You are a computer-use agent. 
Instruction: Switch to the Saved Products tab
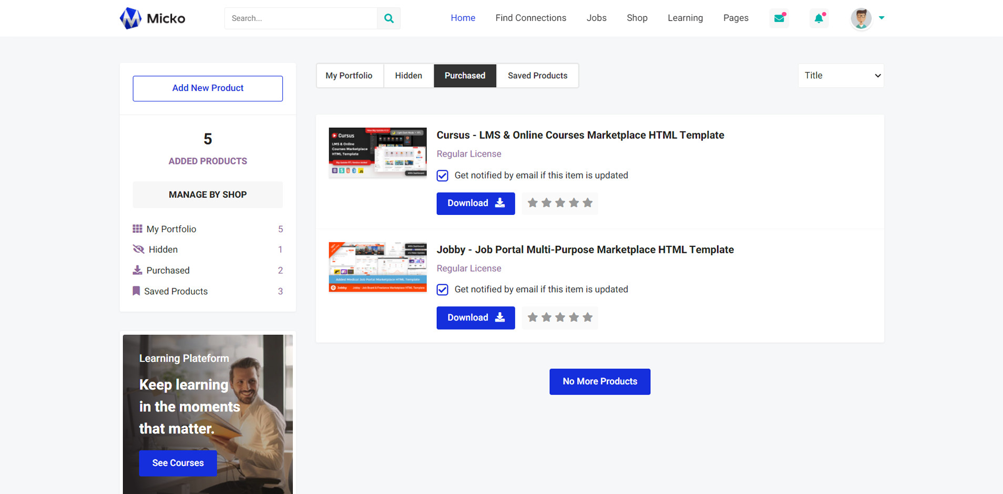pos(537,76)
